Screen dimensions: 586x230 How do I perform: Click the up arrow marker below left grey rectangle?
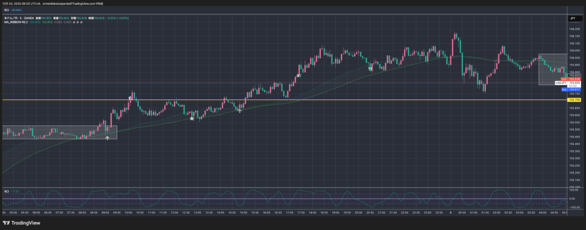pos(108,138)
